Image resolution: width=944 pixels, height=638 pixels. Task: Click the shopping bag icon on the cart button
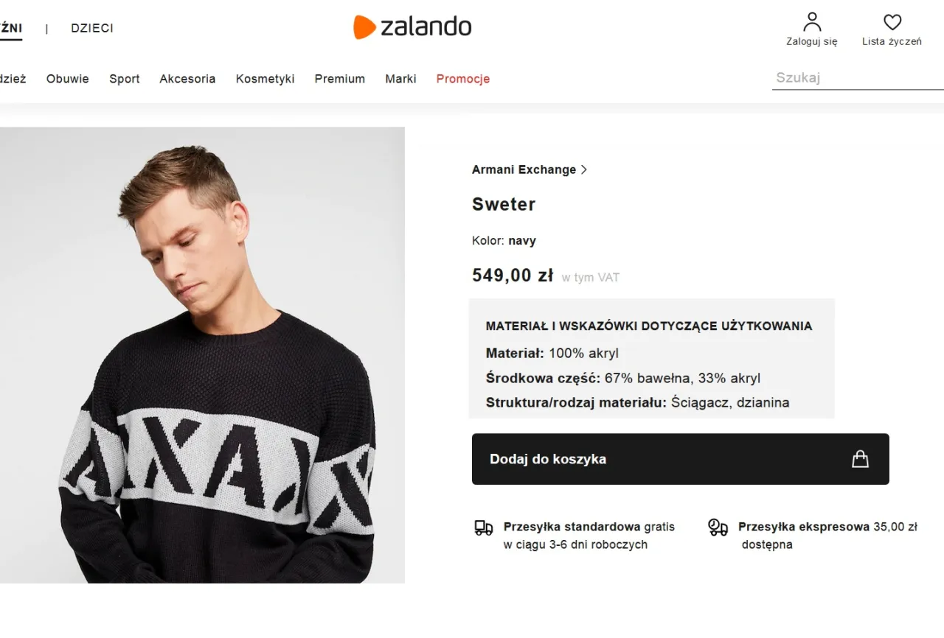[x=860, y=458]
